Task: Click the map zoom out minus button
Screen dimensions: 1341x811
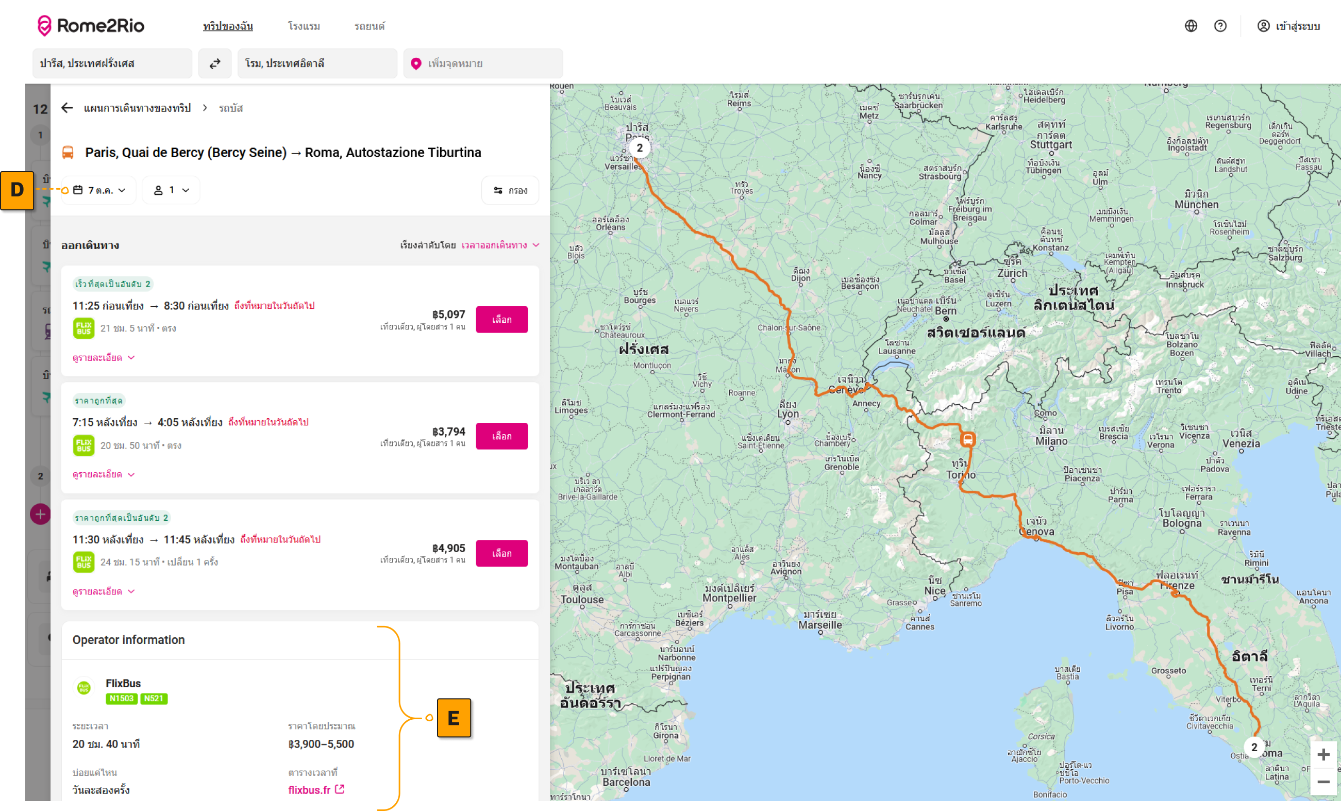Action: coord(1323,782)
